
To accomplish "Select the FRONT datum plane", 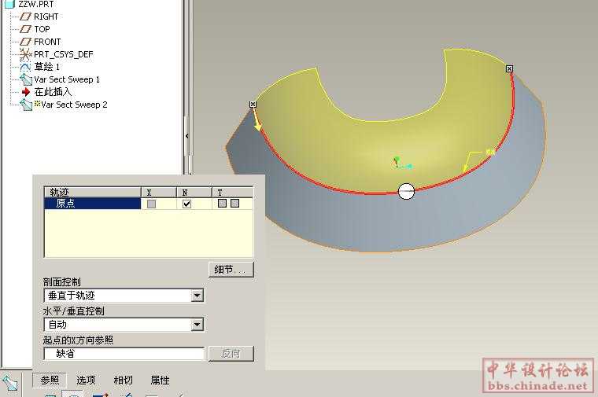I will tap(41, 42).
